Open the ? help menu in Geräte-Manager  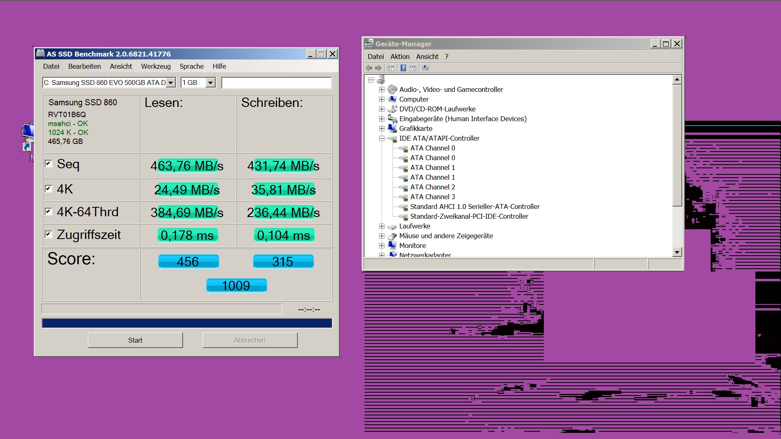point(447,57)
